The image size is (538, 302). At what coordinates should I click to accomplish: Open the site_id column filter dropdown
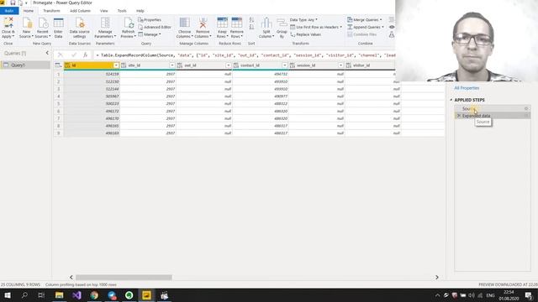point(172,65)
